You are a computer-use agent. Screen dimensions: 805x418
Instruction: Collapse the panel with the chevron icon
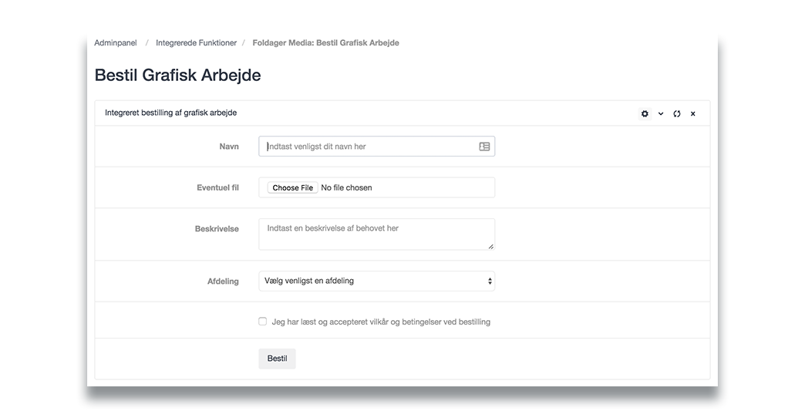(661, 113)
